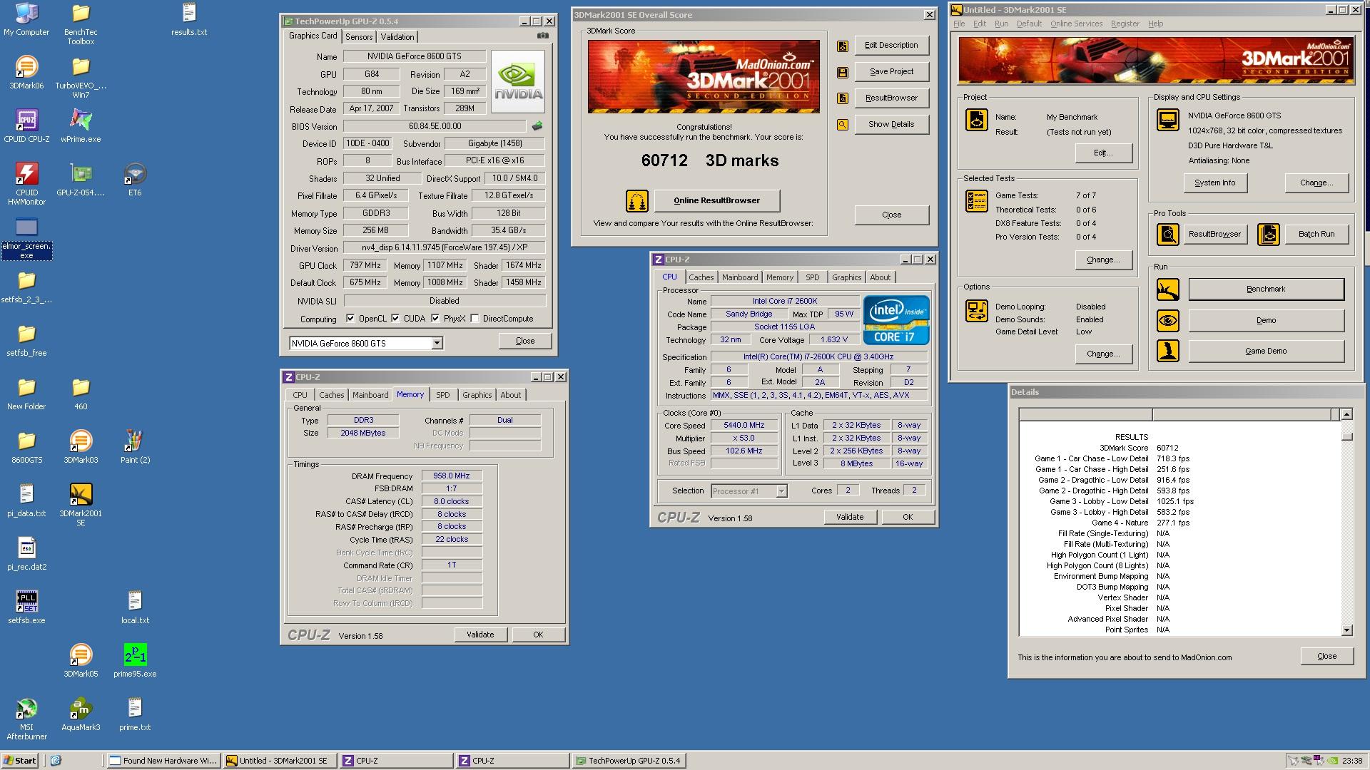Click the Edit Description icon in the score window

(843, 46)
